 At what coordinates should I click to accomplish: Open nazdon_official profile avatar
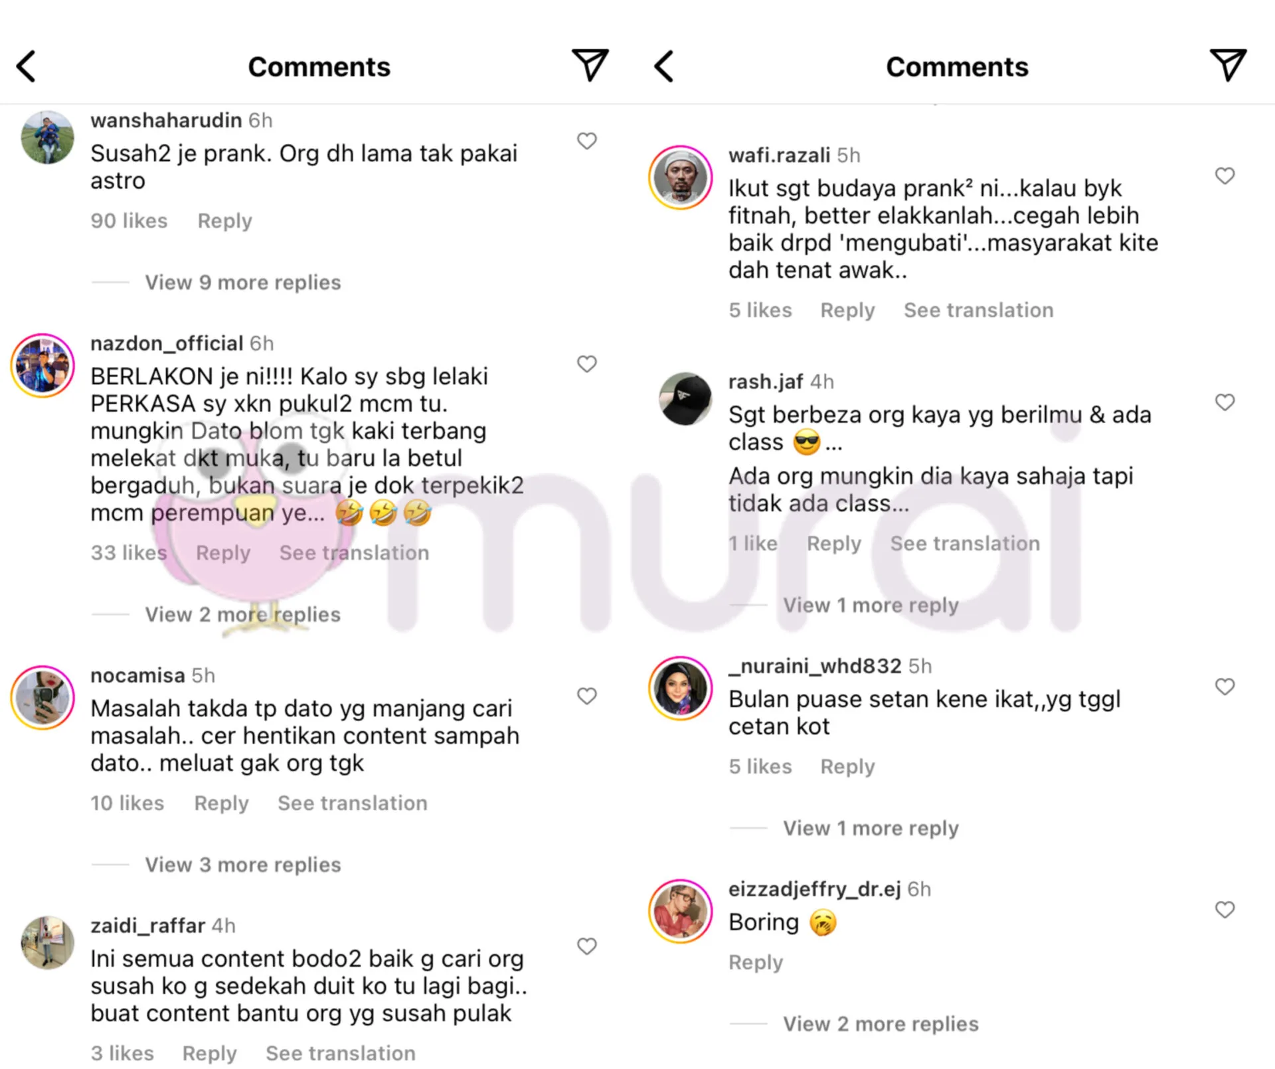click(x=42, y=365)
